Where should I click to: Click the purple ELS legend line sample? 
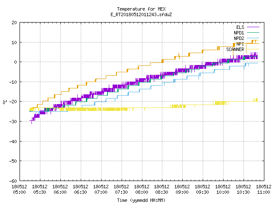(253, 27)
